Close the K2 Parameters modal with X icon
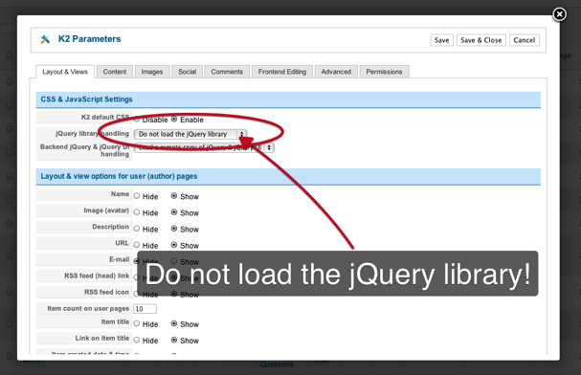This screenshot has width=581, height=375. coord(559,14)
